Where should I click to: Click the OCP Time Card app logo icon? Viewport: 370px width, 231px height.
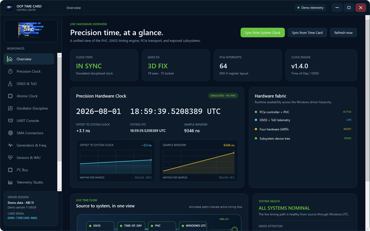tap(10, 8)
